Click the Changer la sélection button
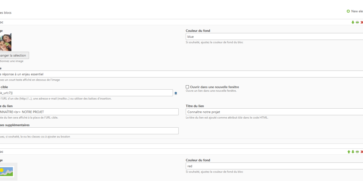Viewport: 363px width, 181px height. pos(15,56)
